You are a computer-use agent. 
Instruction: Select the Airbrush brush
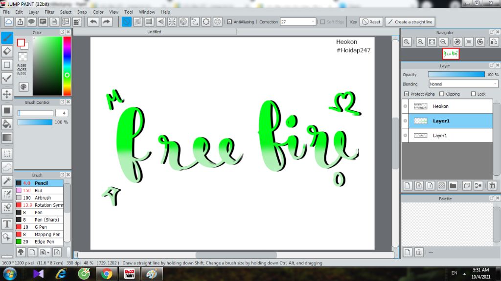40,198
